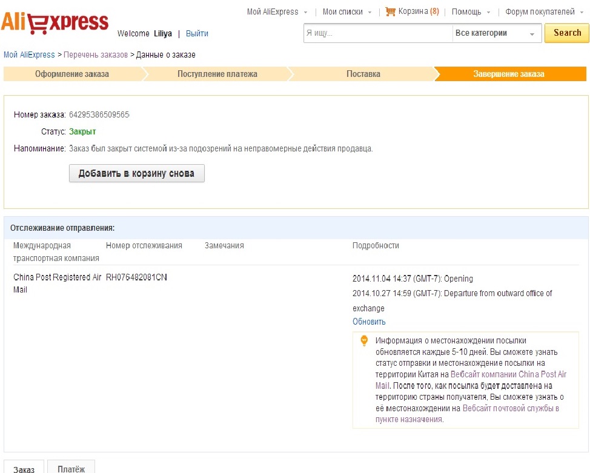Screen dimensions: 590x473
Task: Click order number 64295386509565
Action: click(x=99, y=115)
